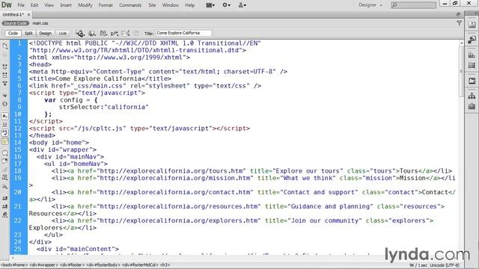Click the Collapse Full Tag icon
Viewport: 479px width, 269px height.
pos(5,67)
